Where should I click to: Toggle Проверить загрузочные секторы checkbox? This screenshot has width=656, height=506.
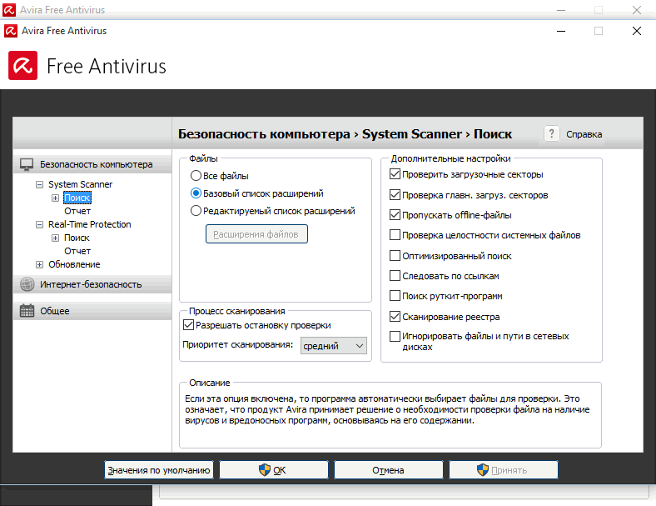coord(395,174)
